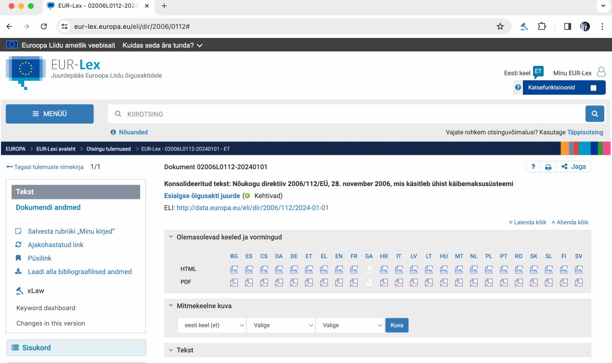The width and height of the screenshot is (612, 363).
Task: Click the Kuva button
Action: click(397, 325)
